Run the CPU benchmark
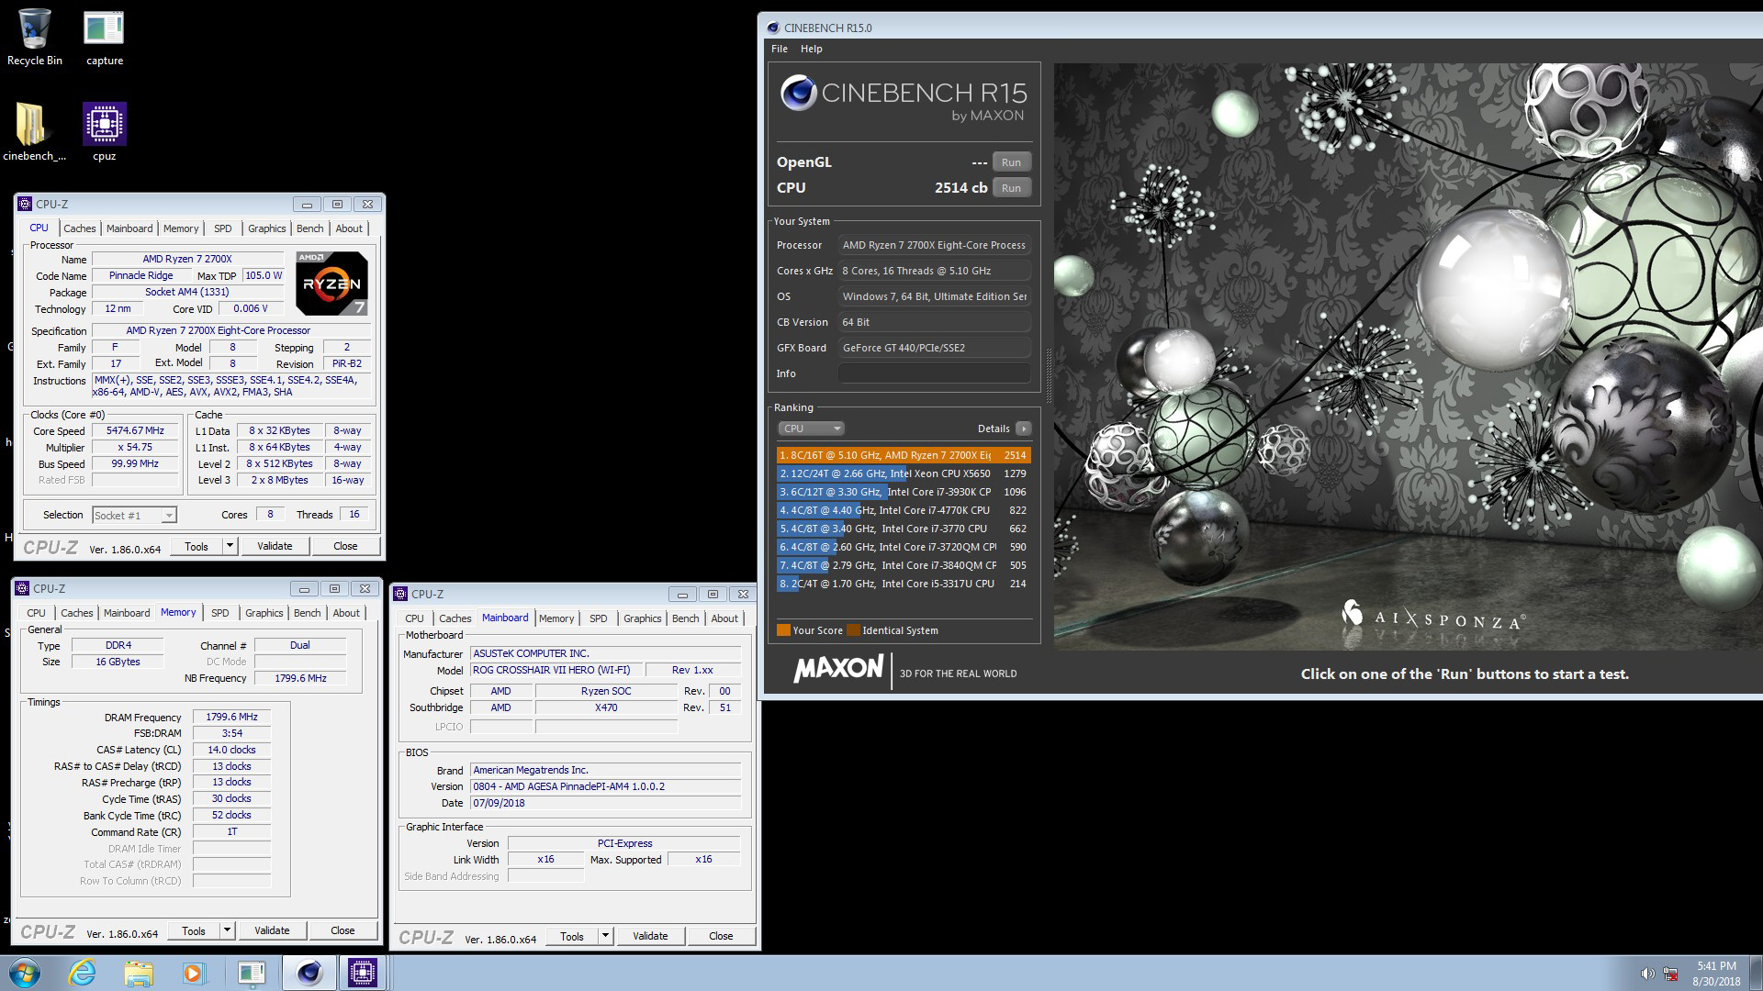 point(1011,188)
